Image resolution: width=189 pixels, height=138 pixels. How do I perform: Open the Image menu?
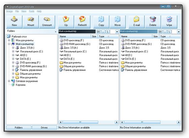coord(9,11)
